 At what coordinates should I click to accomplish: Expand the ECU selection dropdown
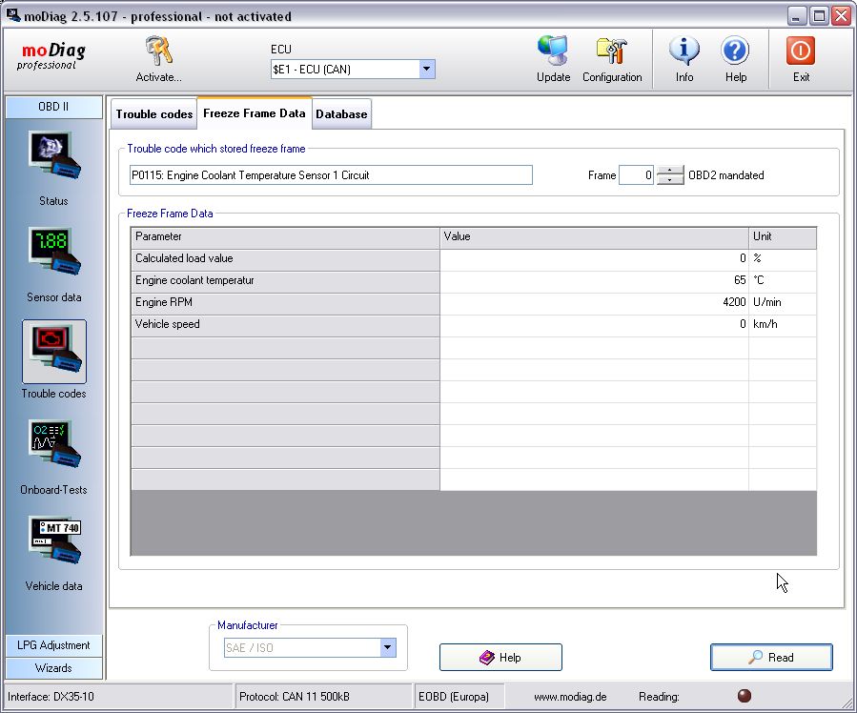427,69
